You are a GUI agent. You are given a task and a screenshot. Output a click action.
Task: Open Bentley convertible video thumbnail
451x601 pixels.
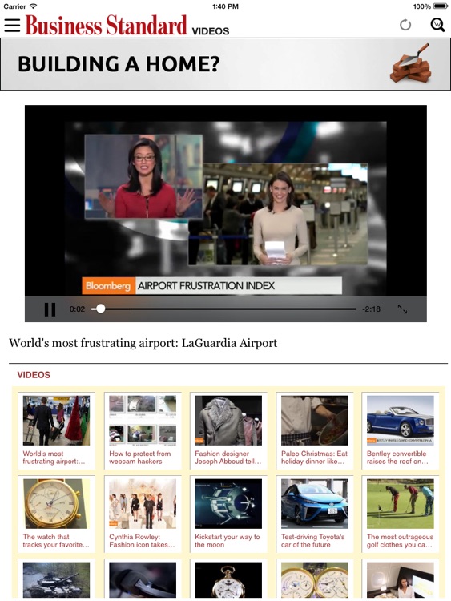(x=401, y=421)
